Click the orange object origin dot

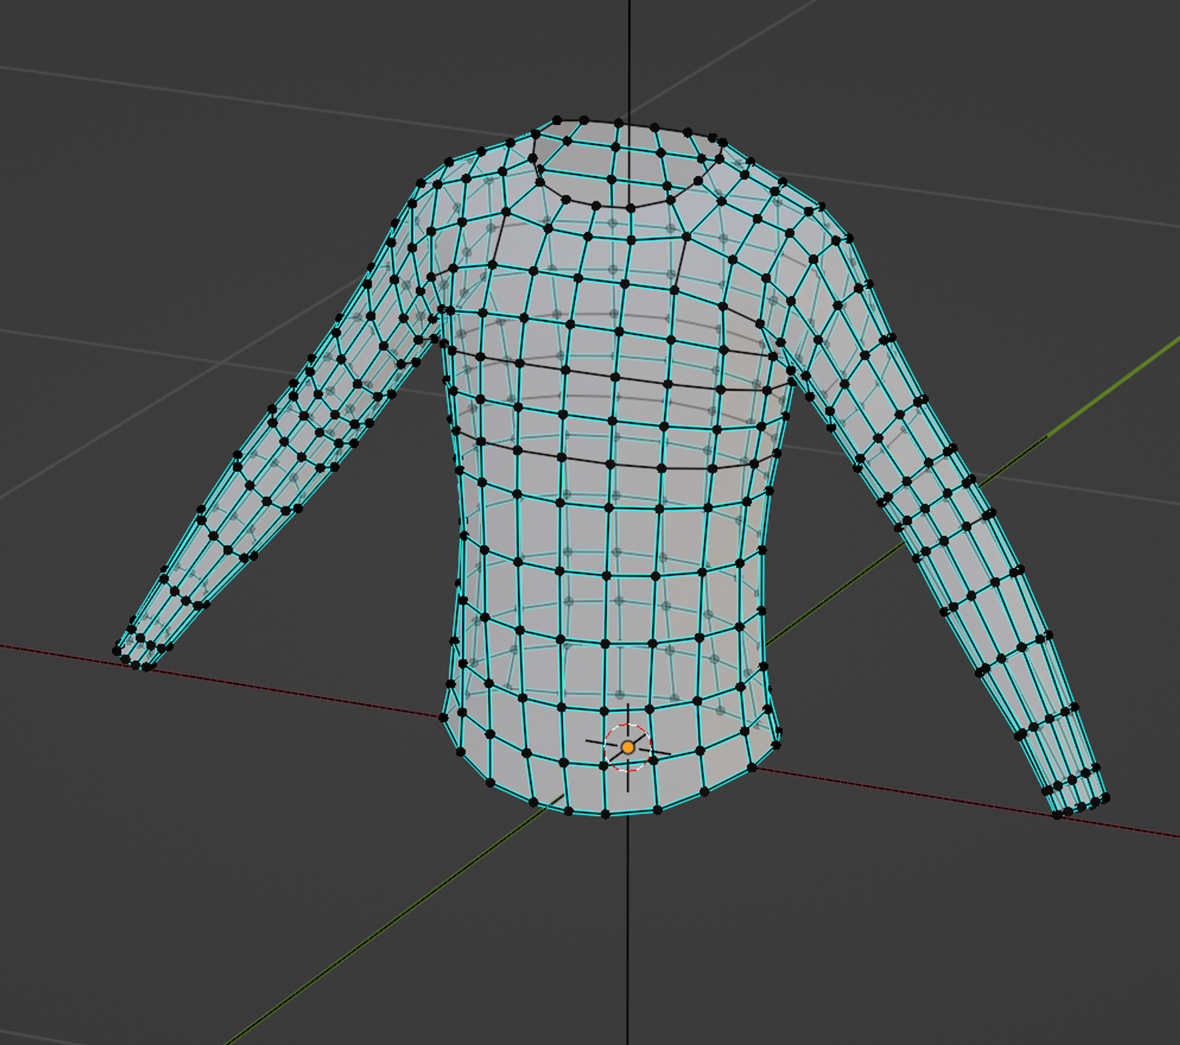[627, 748]
